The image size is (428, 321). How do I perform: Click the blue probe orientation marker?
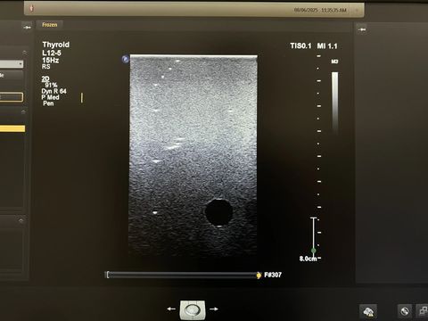126,59
